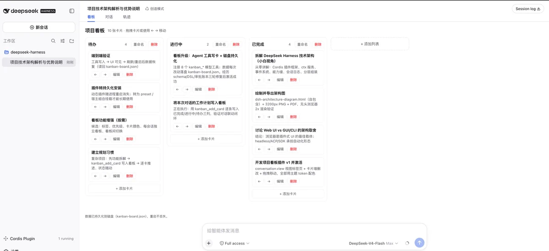This screenshot has height=251, width=549.
Task: Delete 将本次对话的工作计划写入看板 card
Action: (211, 126)
